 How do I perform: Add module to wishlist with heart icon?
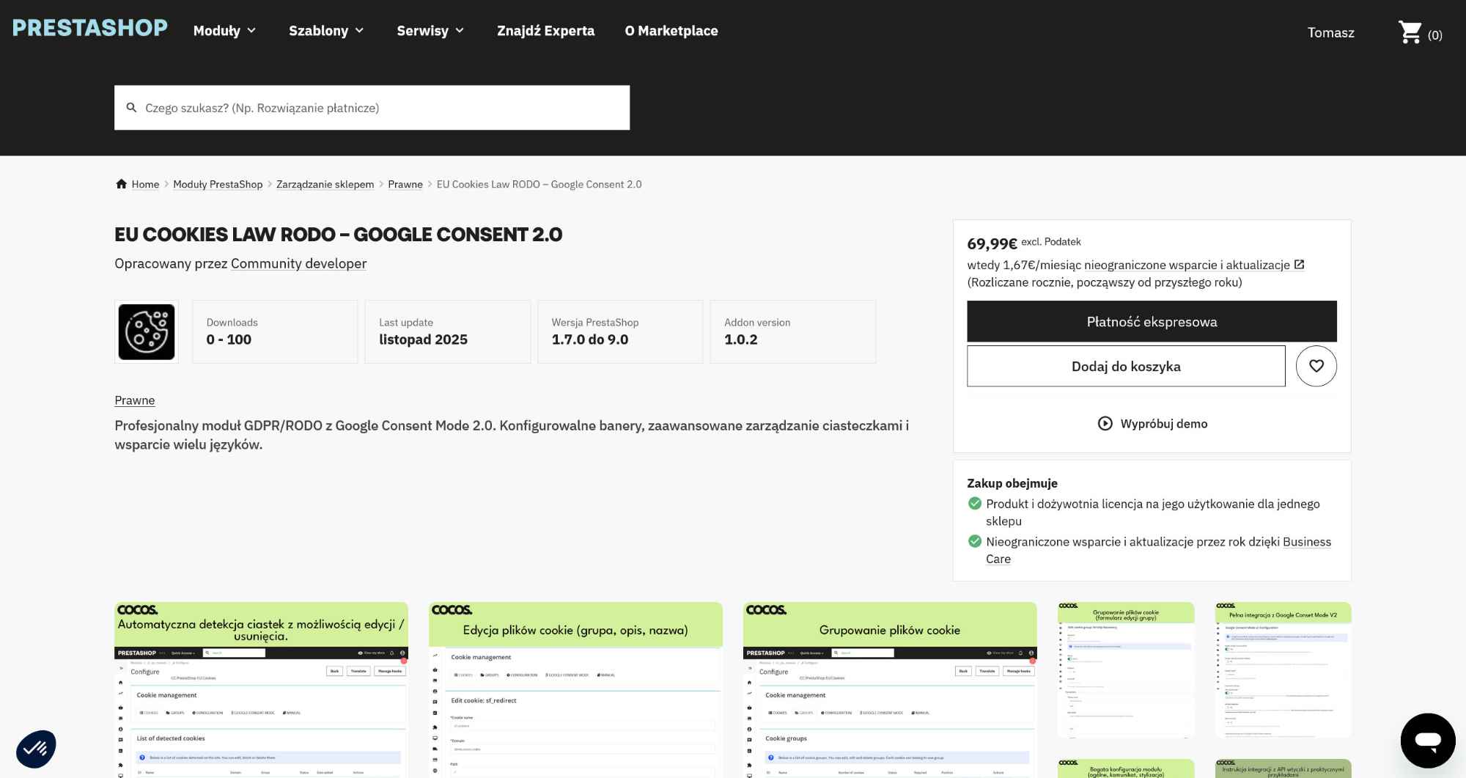click(x=1316, y=366)
